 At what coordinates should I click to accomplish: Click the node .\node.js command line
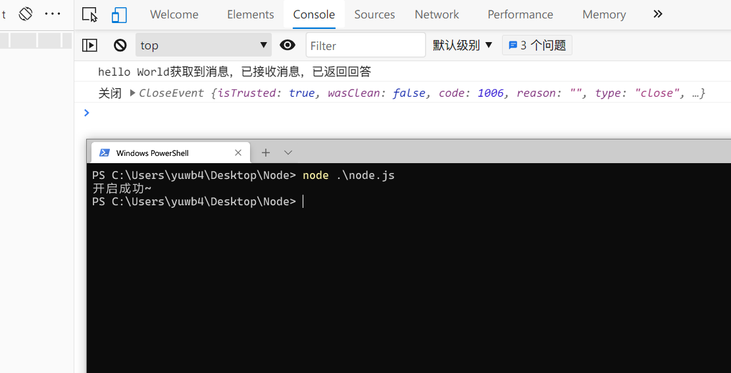click(348, 176)
